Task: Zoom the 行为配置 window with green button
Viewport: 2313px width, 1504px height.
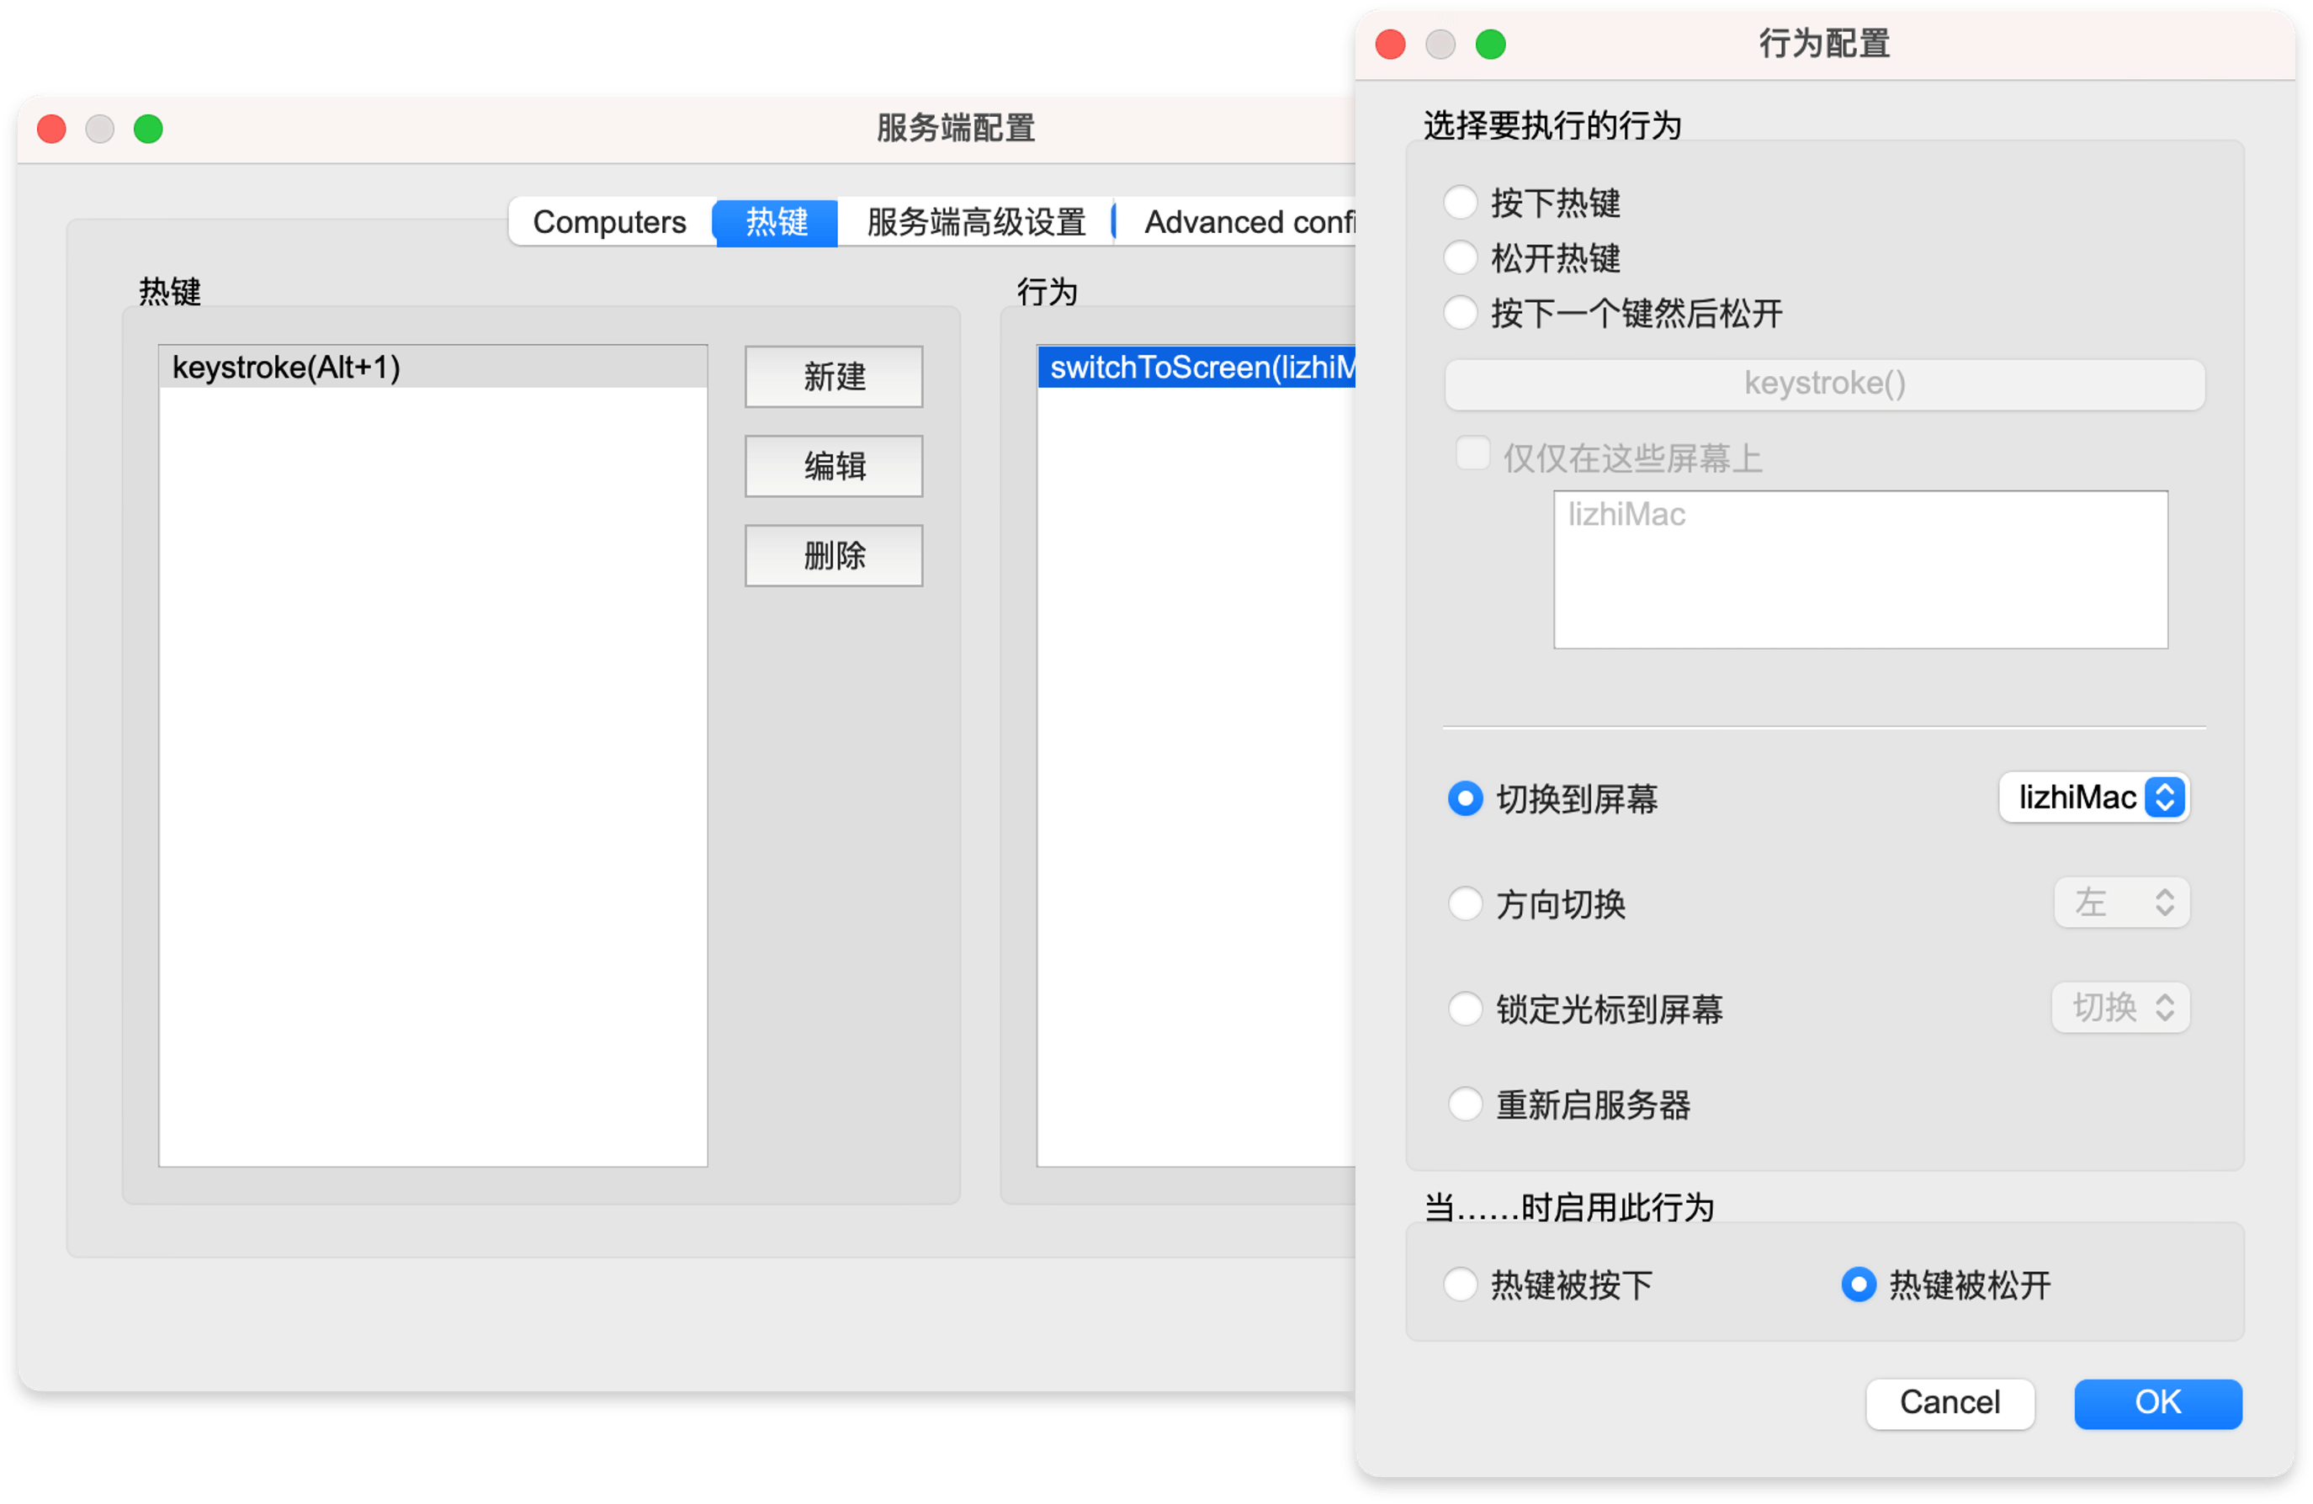Action: [1490, 45]
